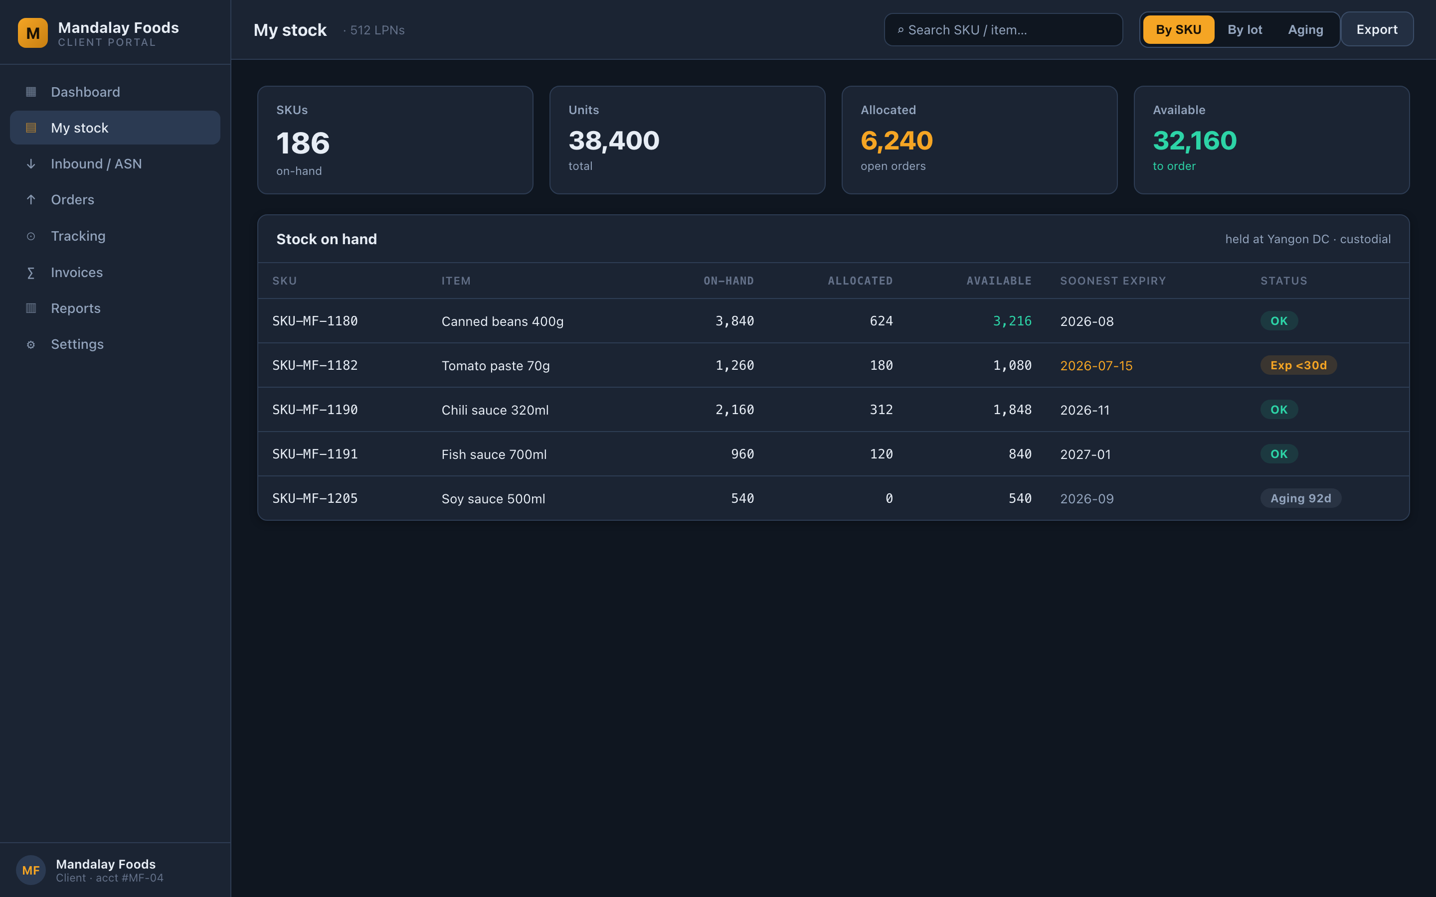This screenshot has height=897, width=1436.
Task: Click the Export button
Action: pos(1377,30)
